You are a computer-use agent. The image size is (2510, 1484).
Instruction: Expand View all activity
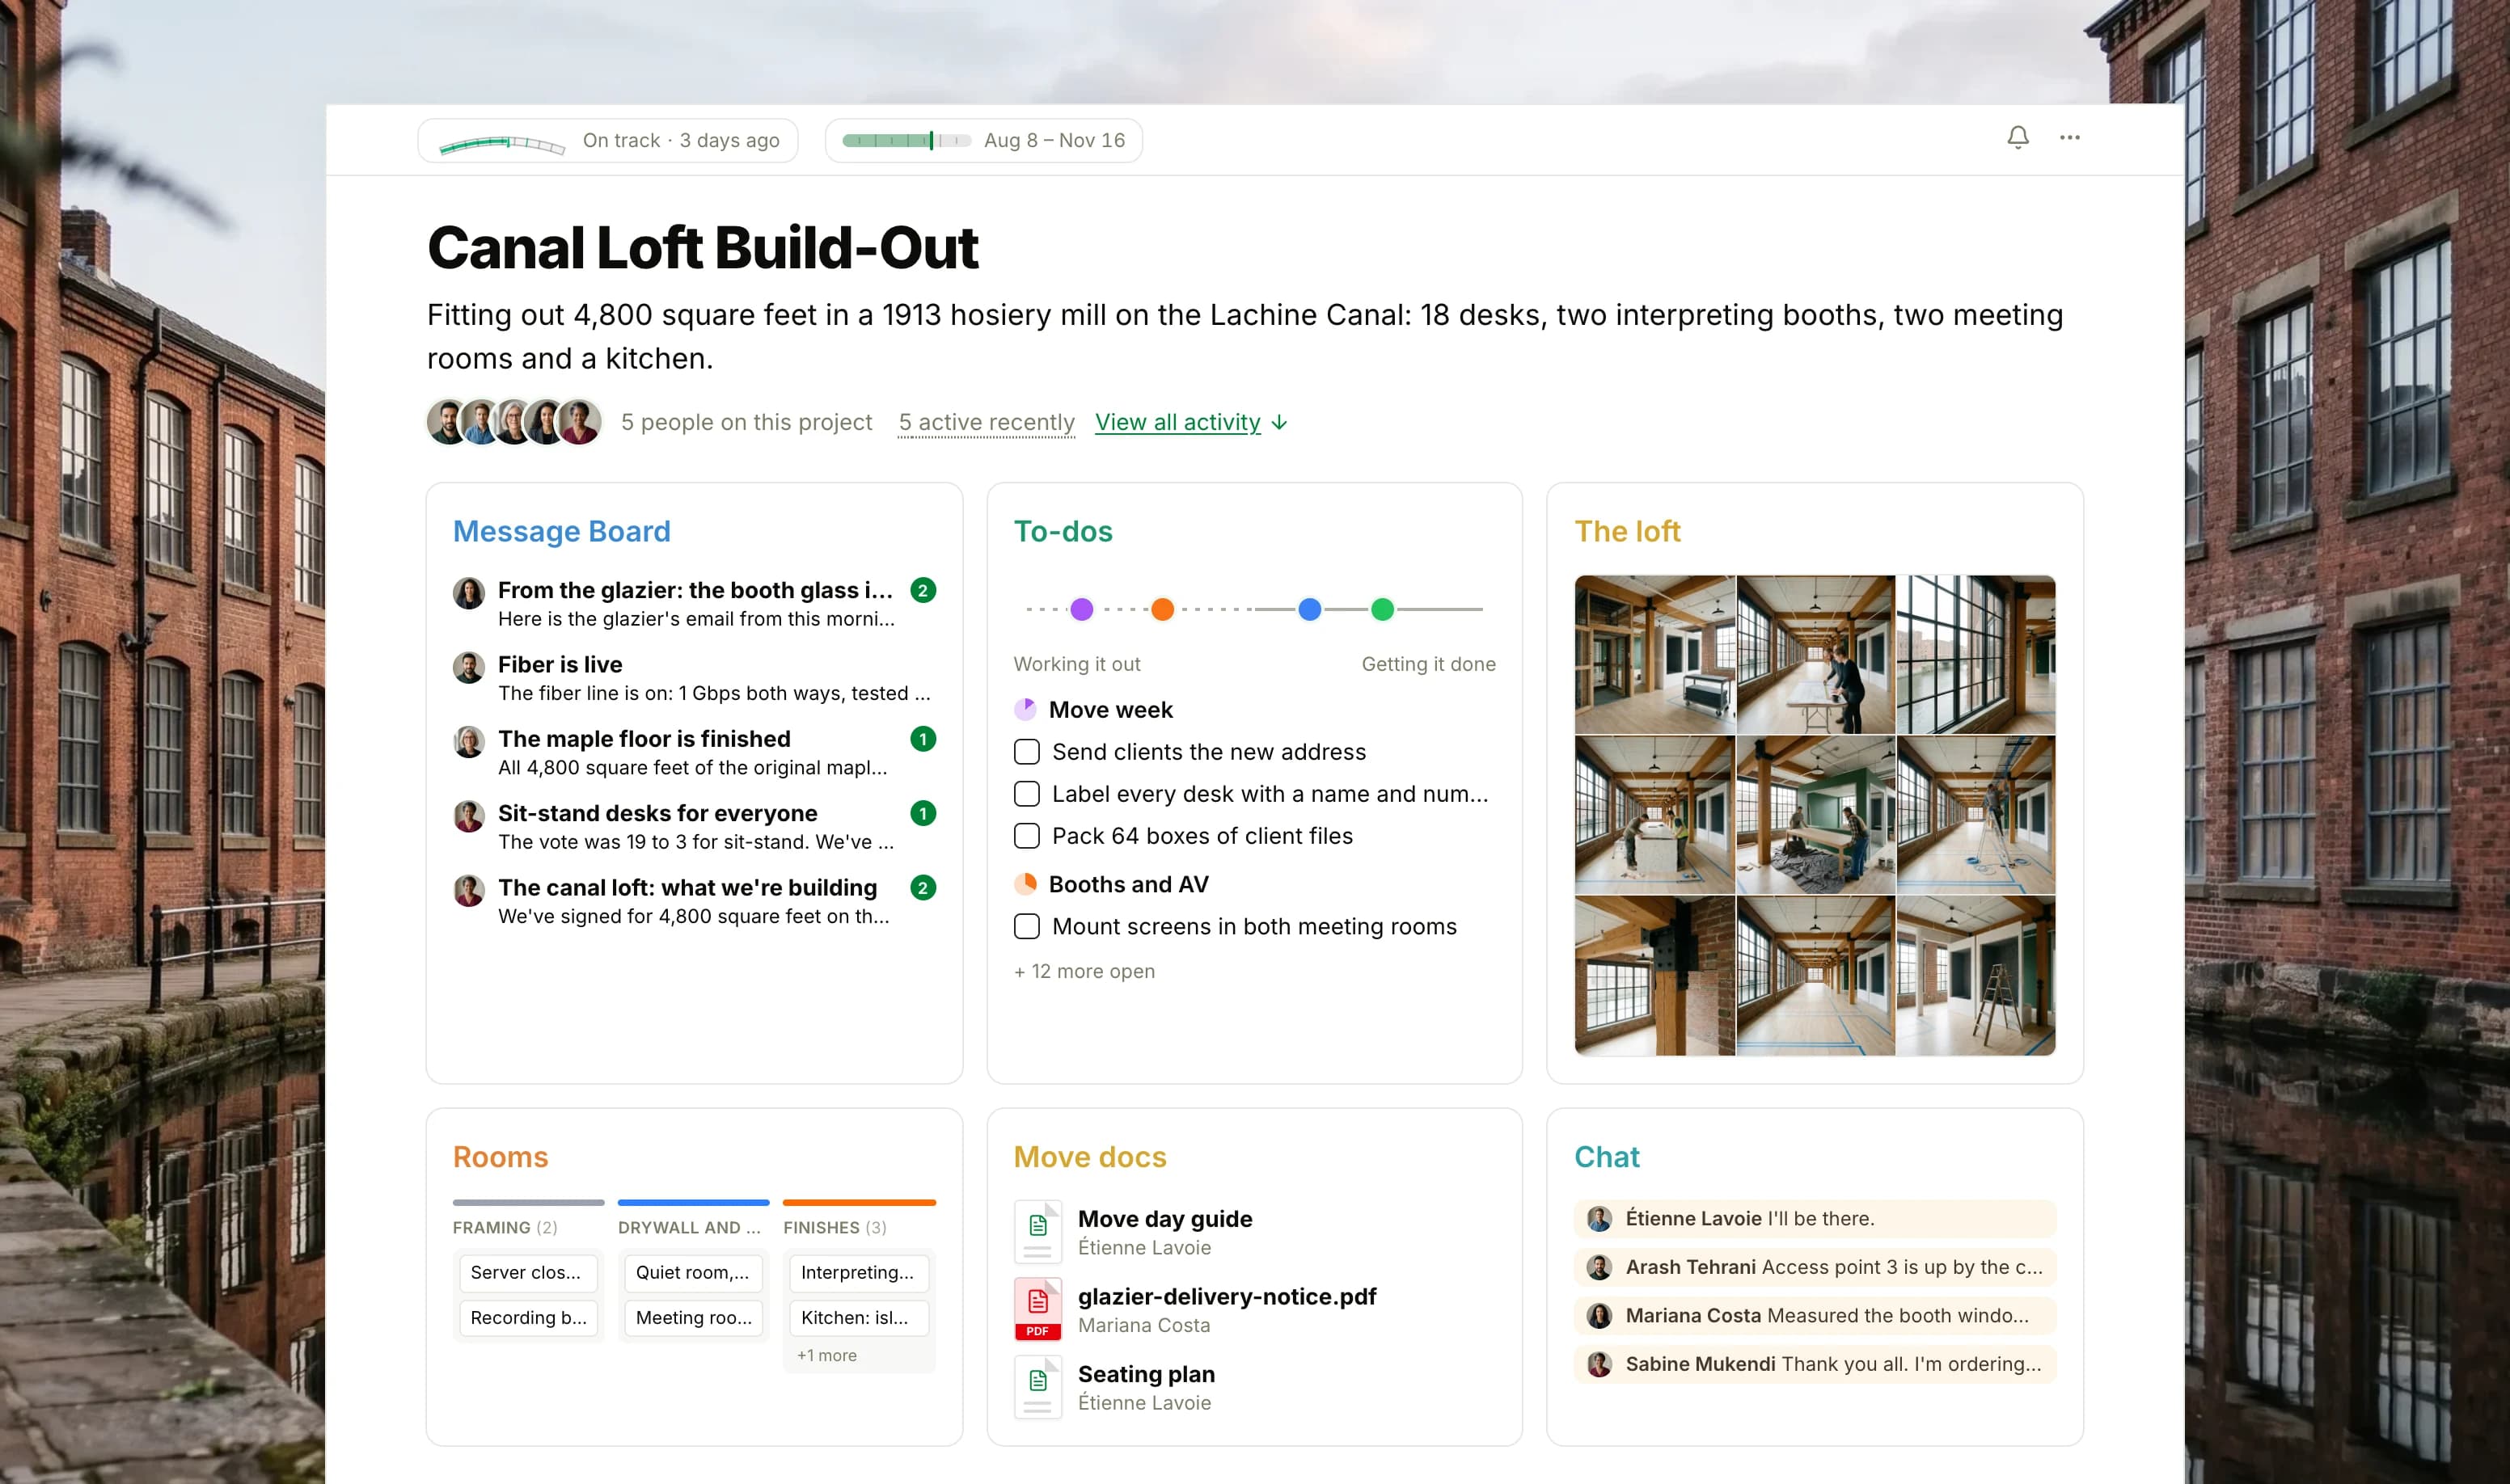point(1190,422)
